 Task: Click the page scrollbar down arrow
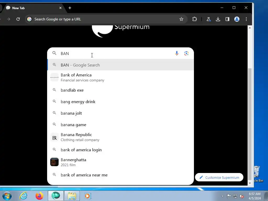click(x=250, y=183)
